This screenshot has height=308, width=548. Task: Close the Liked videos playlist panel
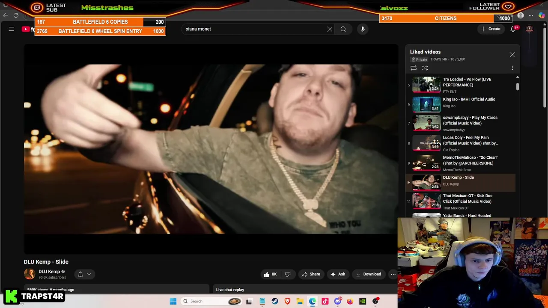[512, 55]
